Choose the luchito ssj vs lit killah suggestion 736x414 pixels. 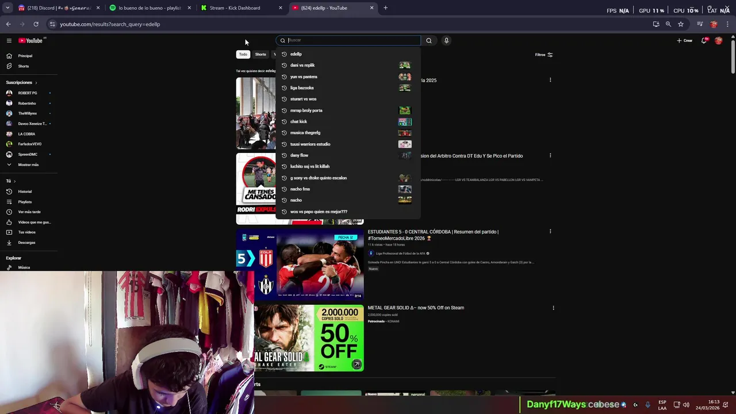tap(348, 166)
